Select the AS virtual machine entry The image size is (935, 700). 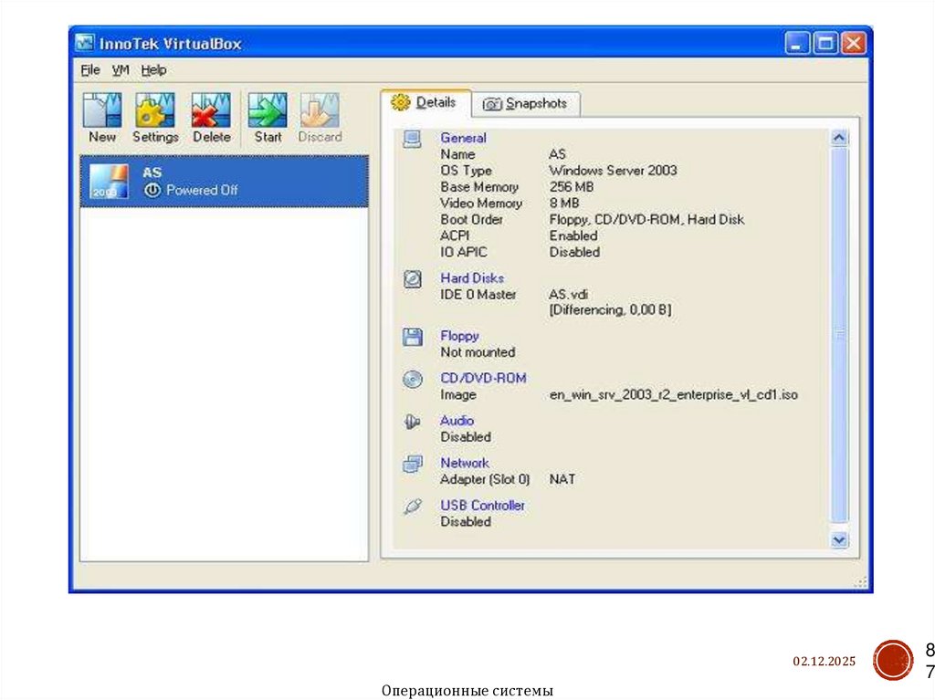coord(224,181)
